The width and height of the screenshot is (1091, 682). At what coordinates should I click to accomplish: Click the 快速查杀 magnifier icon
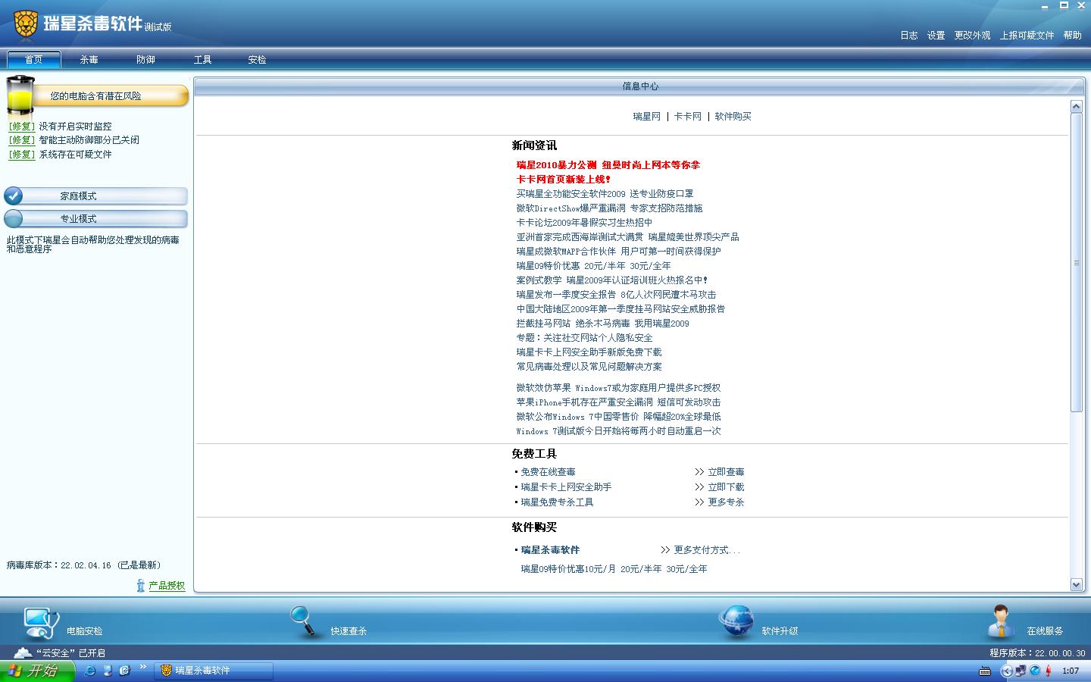click(x=304, y=621)
